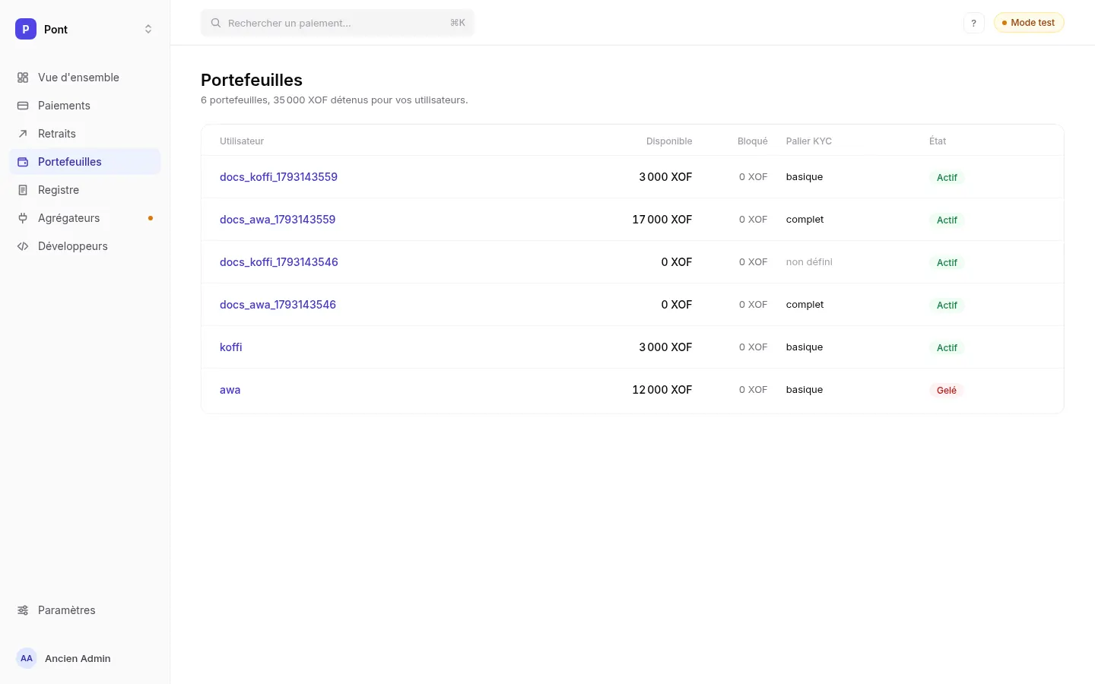Select Retraits in the sidebar
This screenshot has height=684, width=1095.
tap(85, 134)
